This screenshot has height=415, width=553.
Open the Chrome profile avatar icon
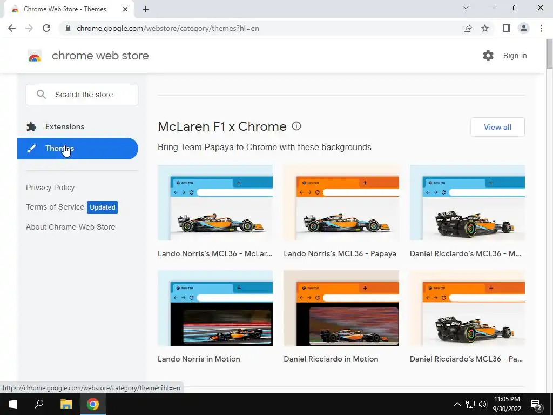(x=524, y=28)
